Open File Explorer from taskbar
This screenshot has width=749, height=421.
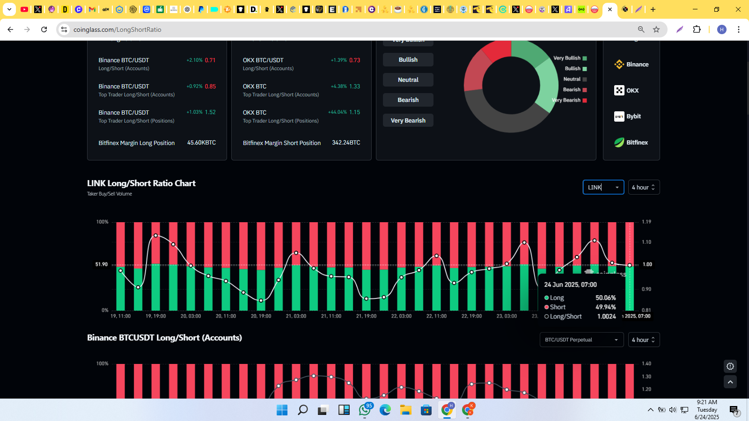tap(406, 410)
